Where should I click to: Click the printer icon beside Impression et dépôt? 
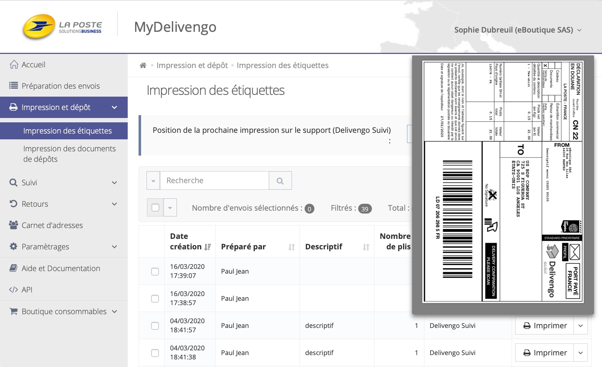tap(13, 107)
